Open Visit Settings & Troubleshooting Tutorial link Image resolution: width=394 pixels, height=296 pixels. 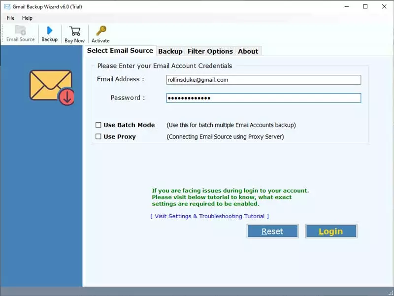(210, 216)
